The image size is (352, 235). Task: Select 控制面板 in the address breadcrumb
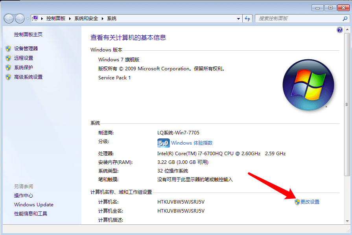pos(56,18)
